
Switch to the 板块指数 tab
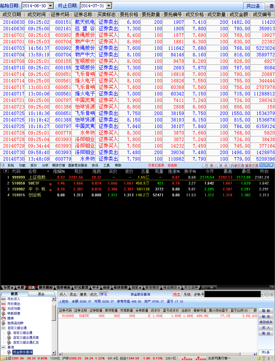tap(121, 287)
